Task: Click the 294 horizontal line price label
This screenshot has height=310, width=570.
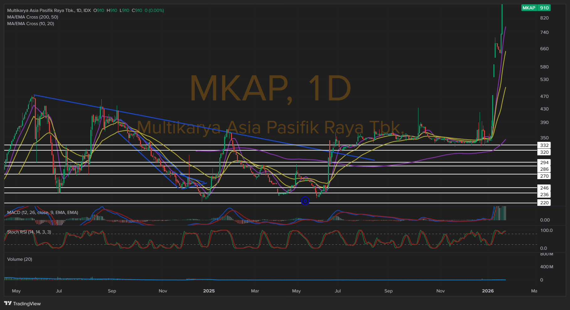Action: 544,163
